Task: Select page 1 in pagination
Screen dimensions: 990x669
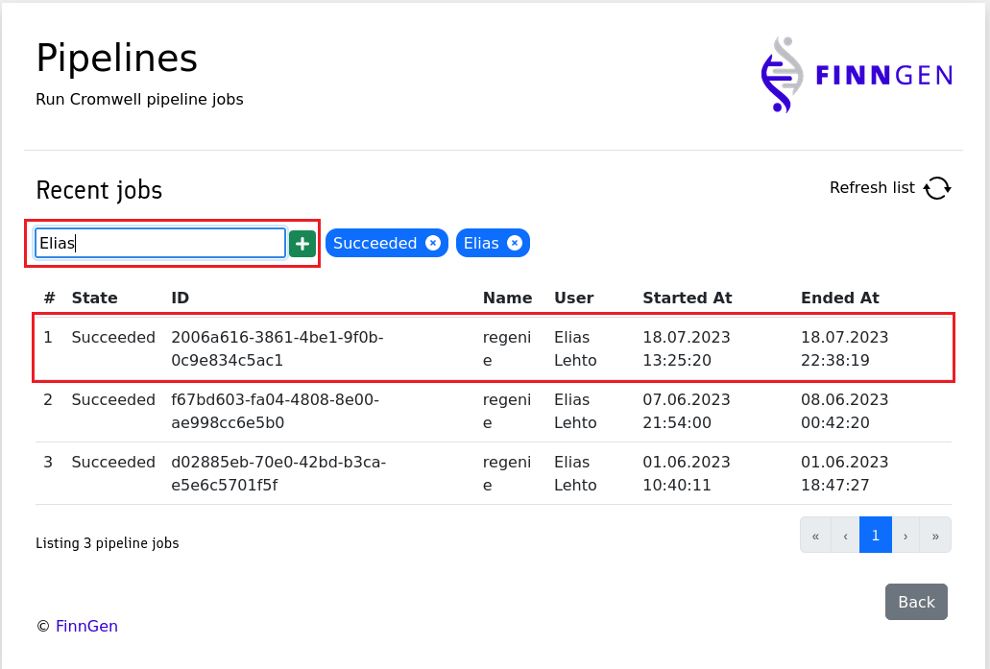Action: [x=876, y=536]
